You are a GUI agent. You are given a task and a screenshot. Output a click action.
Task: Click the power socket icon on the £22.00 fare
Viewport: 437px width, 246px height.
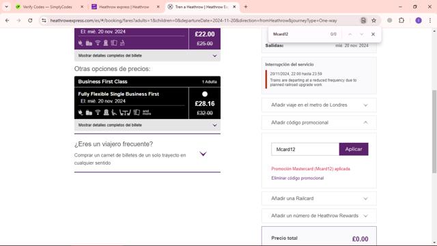81,43
